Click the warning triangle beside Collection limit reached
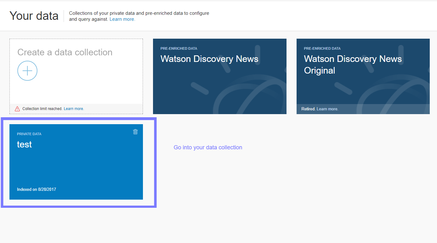437x243 pixels. coord(17,109)
